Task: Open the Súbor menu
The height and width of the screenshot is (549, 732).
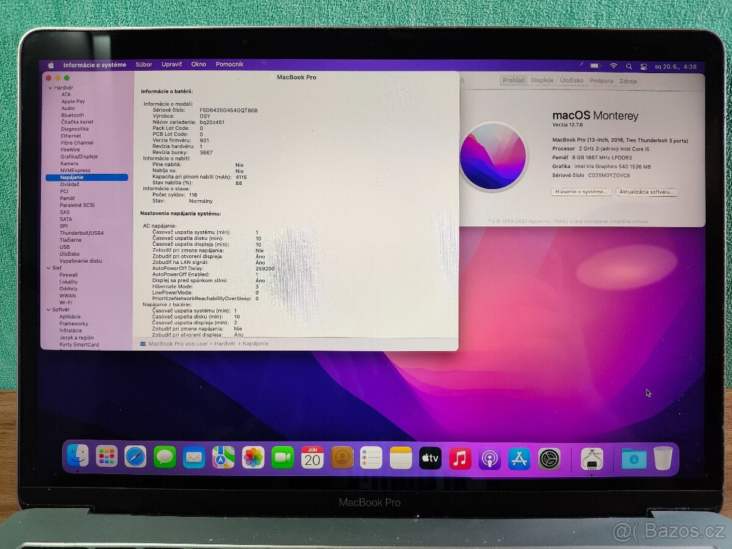Action: pyautogui.click(x=144, y=64)
